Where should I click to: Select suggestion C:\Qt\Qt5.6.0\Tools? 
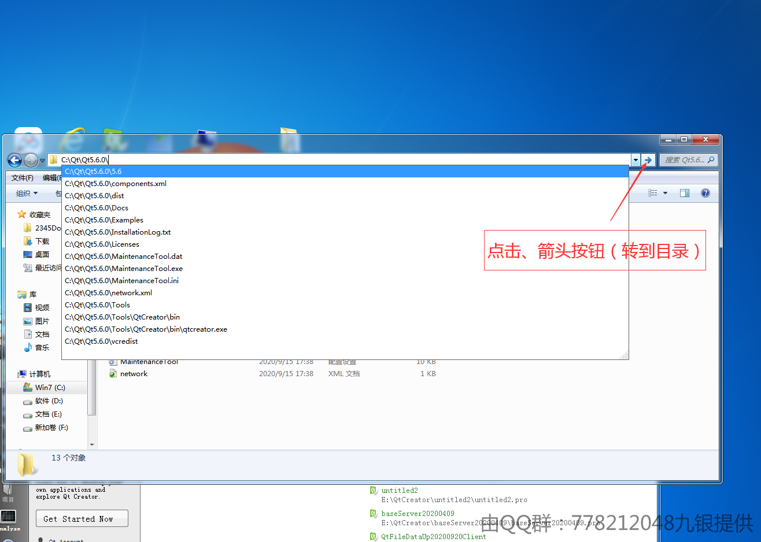coord(345,305)
